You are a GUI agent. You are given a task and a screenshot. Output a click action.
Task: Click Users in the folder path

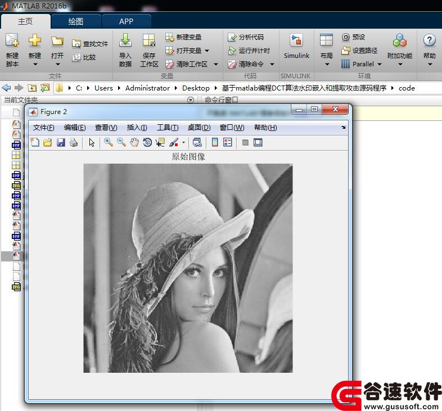(x=103, y=88)
